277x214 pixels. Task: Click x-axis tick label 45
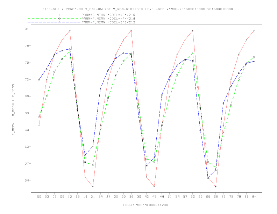coord(154,197)
